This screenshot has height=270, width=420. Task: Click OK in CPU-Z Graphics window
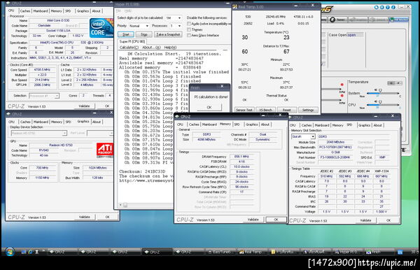[107, 217]
